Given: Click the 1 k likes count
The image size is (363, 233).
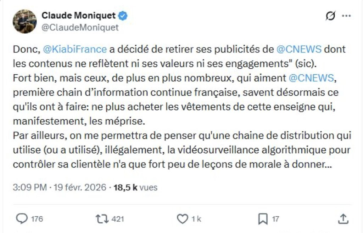Looking at the screenshot, I should [x=196, y=219].
